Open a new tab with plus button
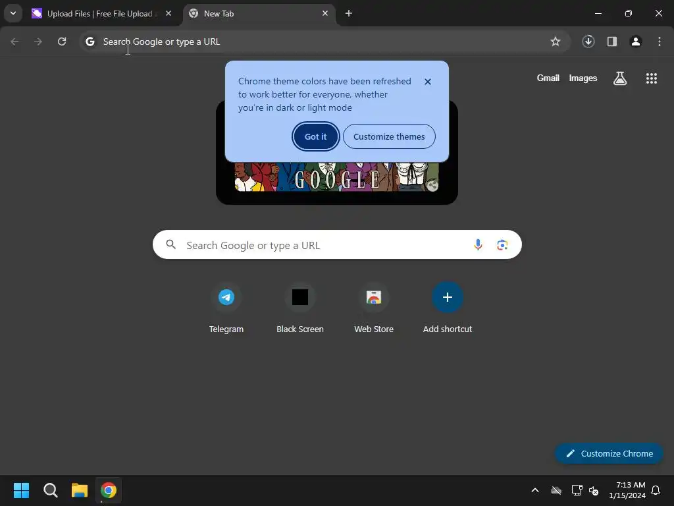The height and width of the screenshot is (506, 674). point(349,13)
